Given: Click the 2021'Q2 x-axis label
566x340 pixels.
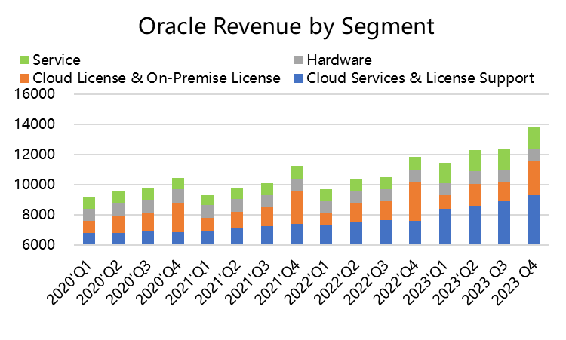Looking at the screenshot, I should click(219, 282).
